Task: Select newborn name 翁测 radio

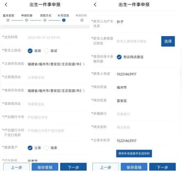Action: point(30,51)
